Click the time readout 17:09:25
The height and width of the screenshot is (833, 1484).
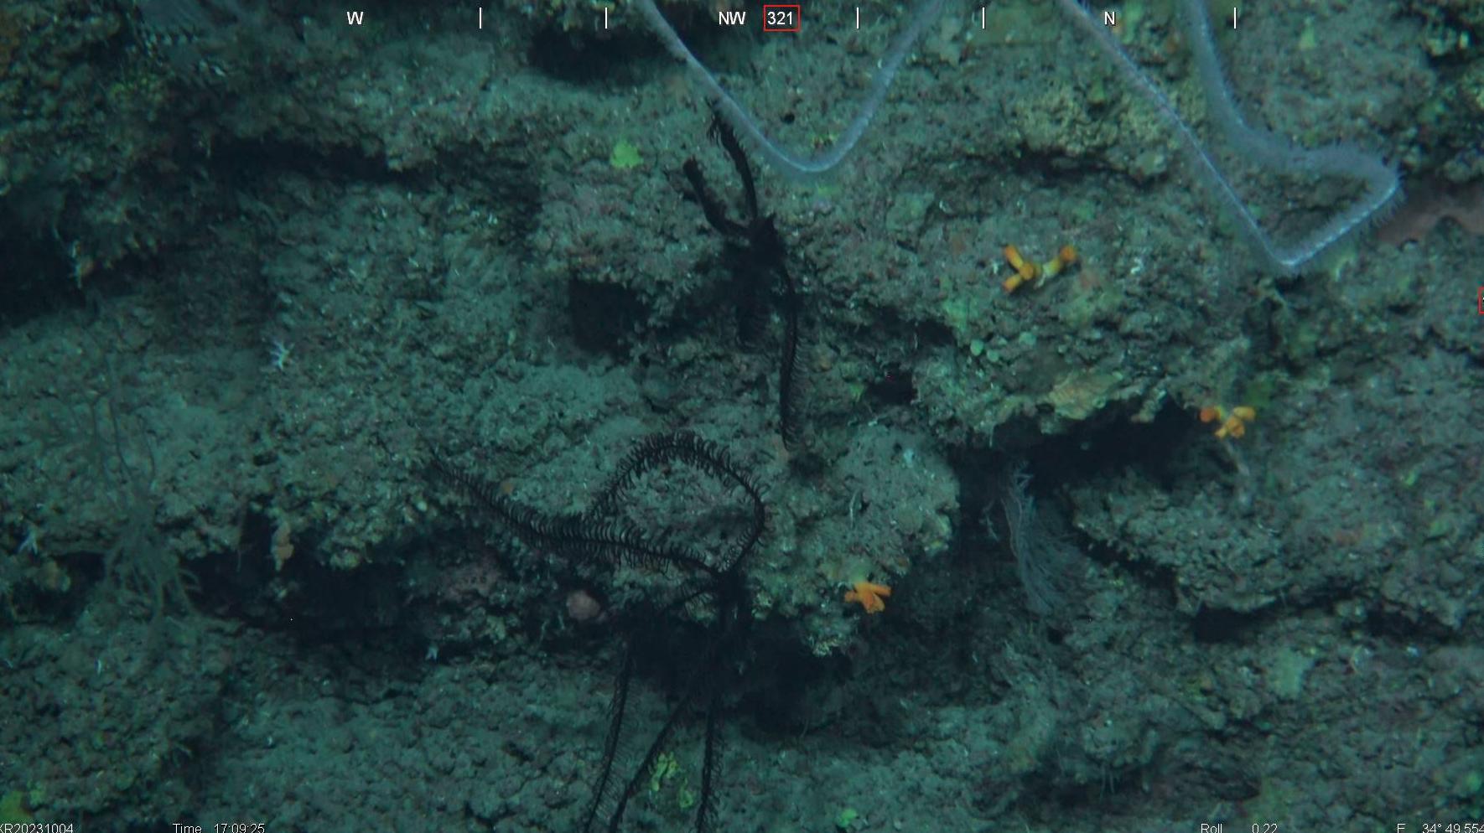click(239, 827)
